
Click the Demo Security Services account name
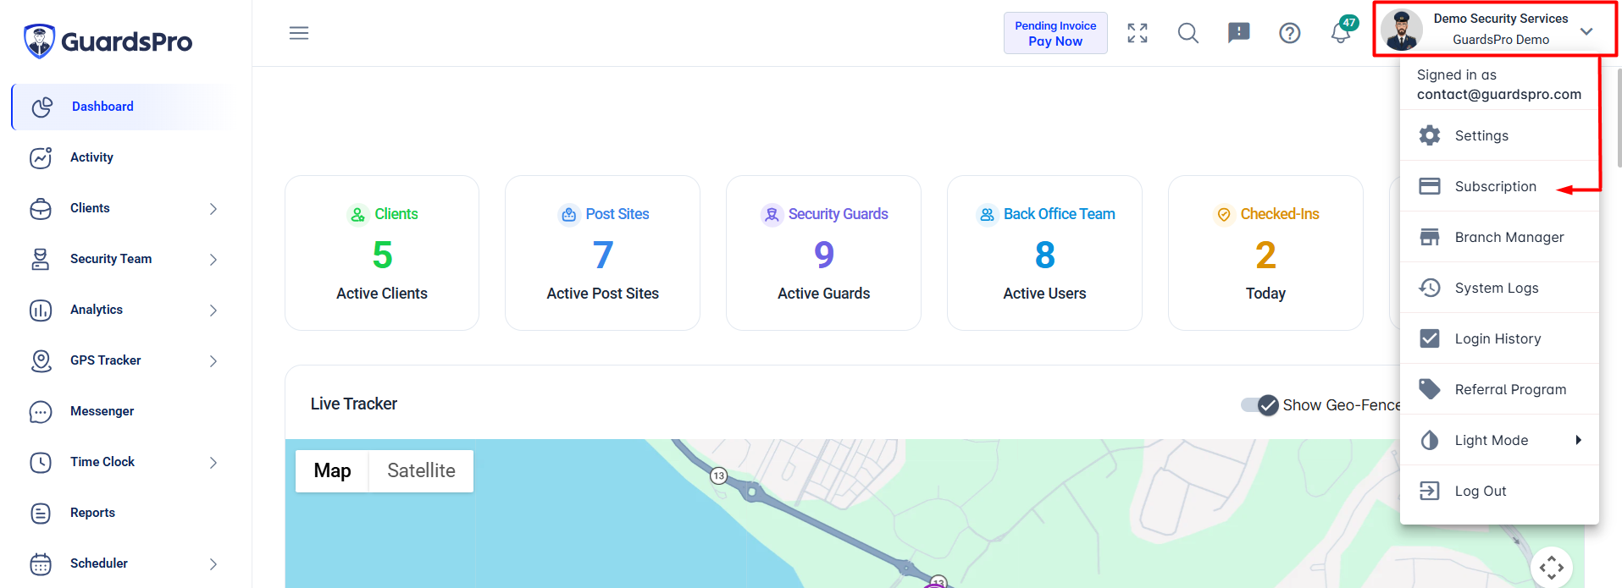tap(1501, 19)
